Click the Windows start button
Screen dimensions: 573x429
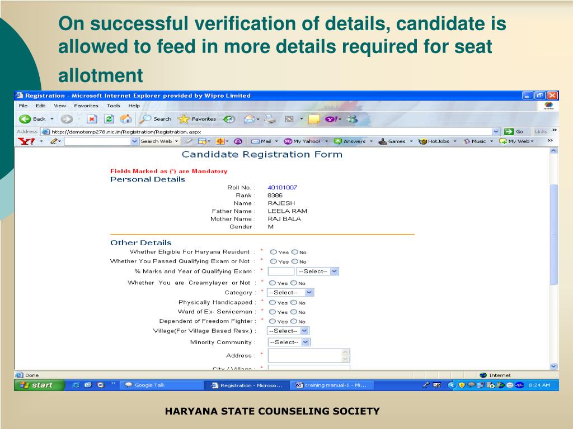40,385
